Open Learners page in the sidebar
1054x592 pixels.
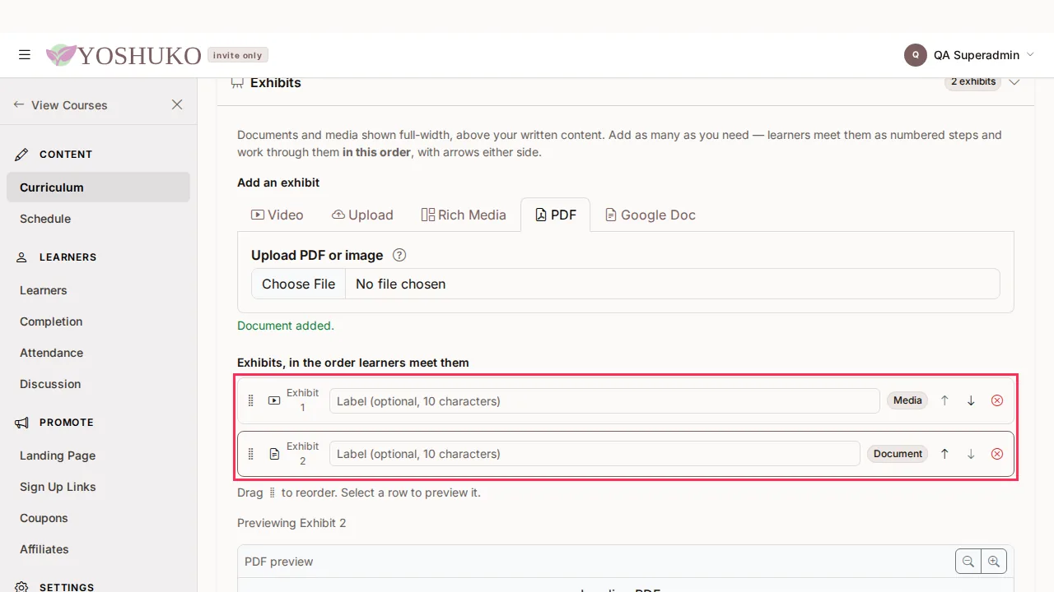click(x=98, y=290)
